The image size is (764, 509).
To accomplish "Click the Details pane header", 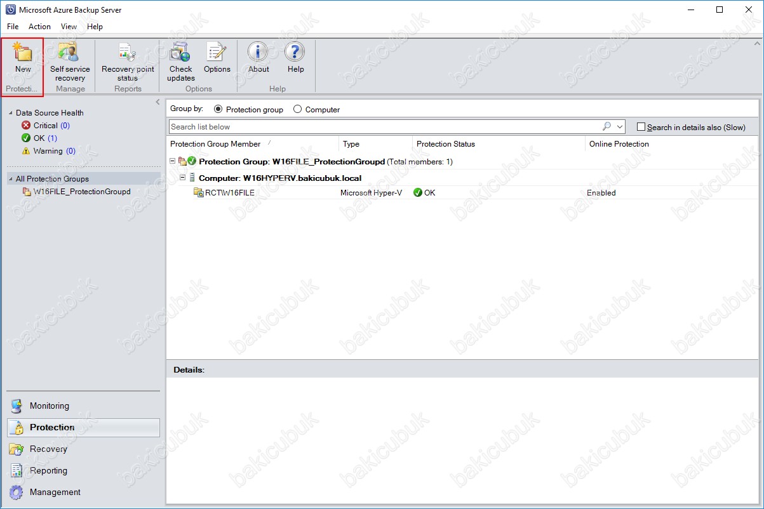I will coord(462,369).
